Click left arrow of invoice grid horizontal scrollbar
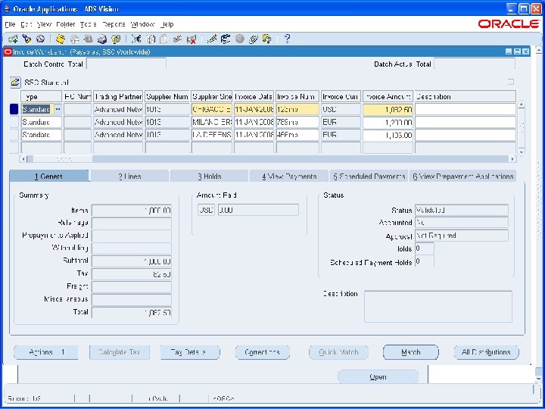Viewport: 545px width, 409px height. click(23, 159)
